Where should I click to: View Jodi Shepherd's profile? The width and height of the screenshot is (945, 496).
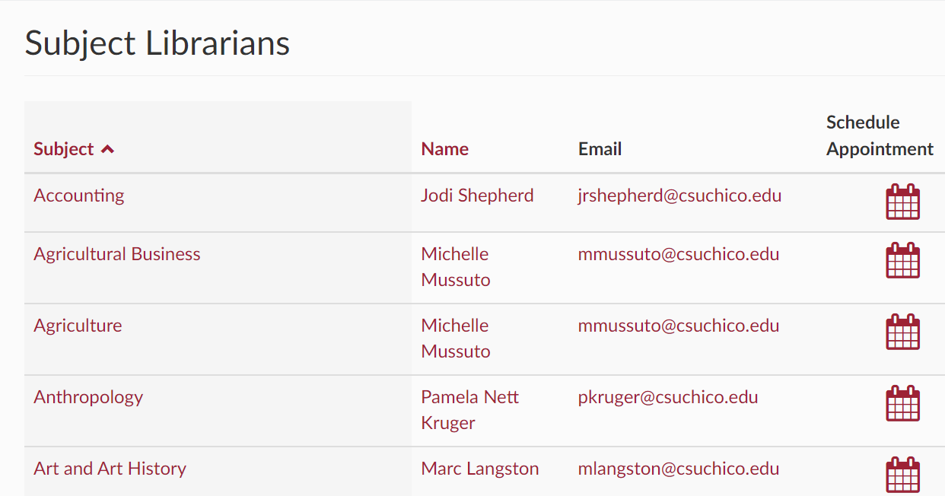[x=477, y=196]
